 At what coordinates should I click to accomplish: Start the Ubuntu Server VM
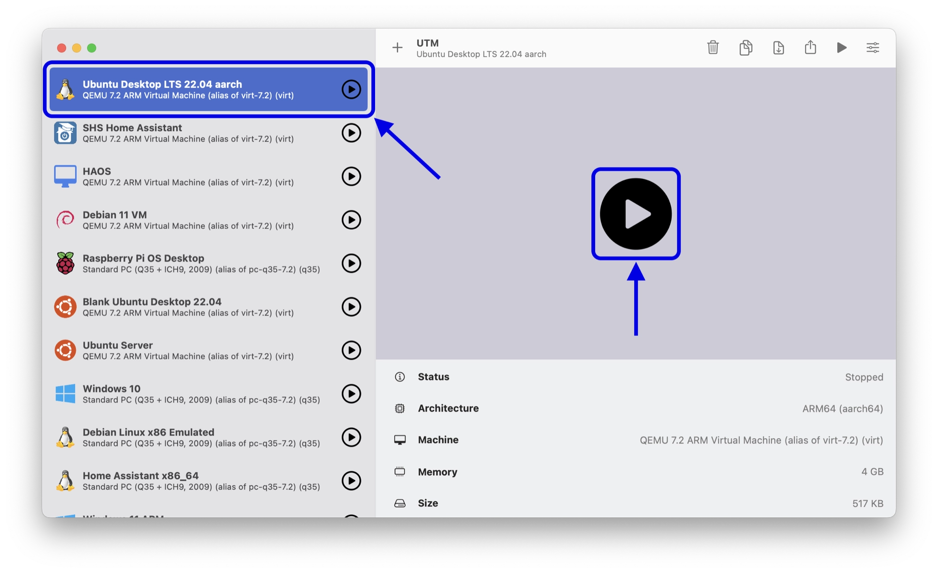click(351, 350)
